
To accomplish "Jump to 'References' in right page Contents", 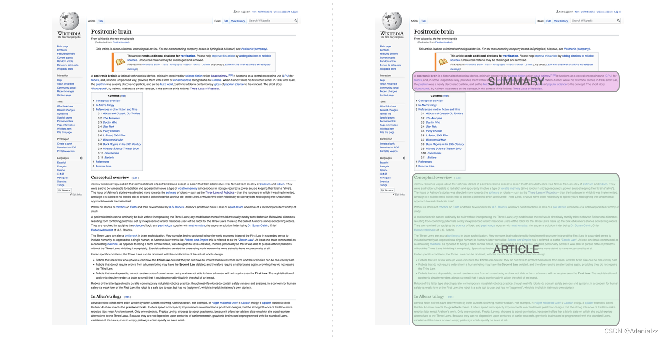I will [x=425, y=162].
